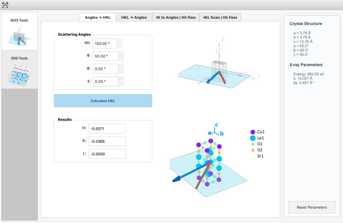Click the H result field
The width and height of the screenshot is (343, 223).
107,129
